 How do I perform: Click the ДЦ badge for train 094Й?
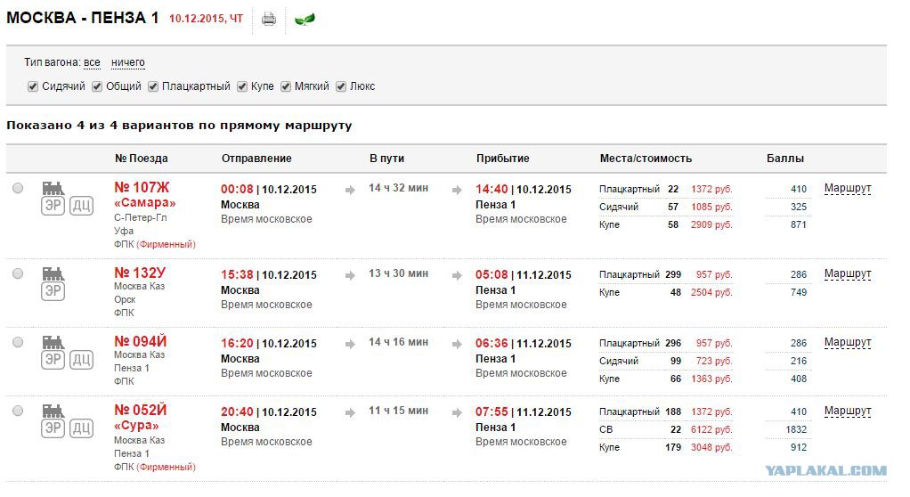pyautogui.click(x=81, y=360)
